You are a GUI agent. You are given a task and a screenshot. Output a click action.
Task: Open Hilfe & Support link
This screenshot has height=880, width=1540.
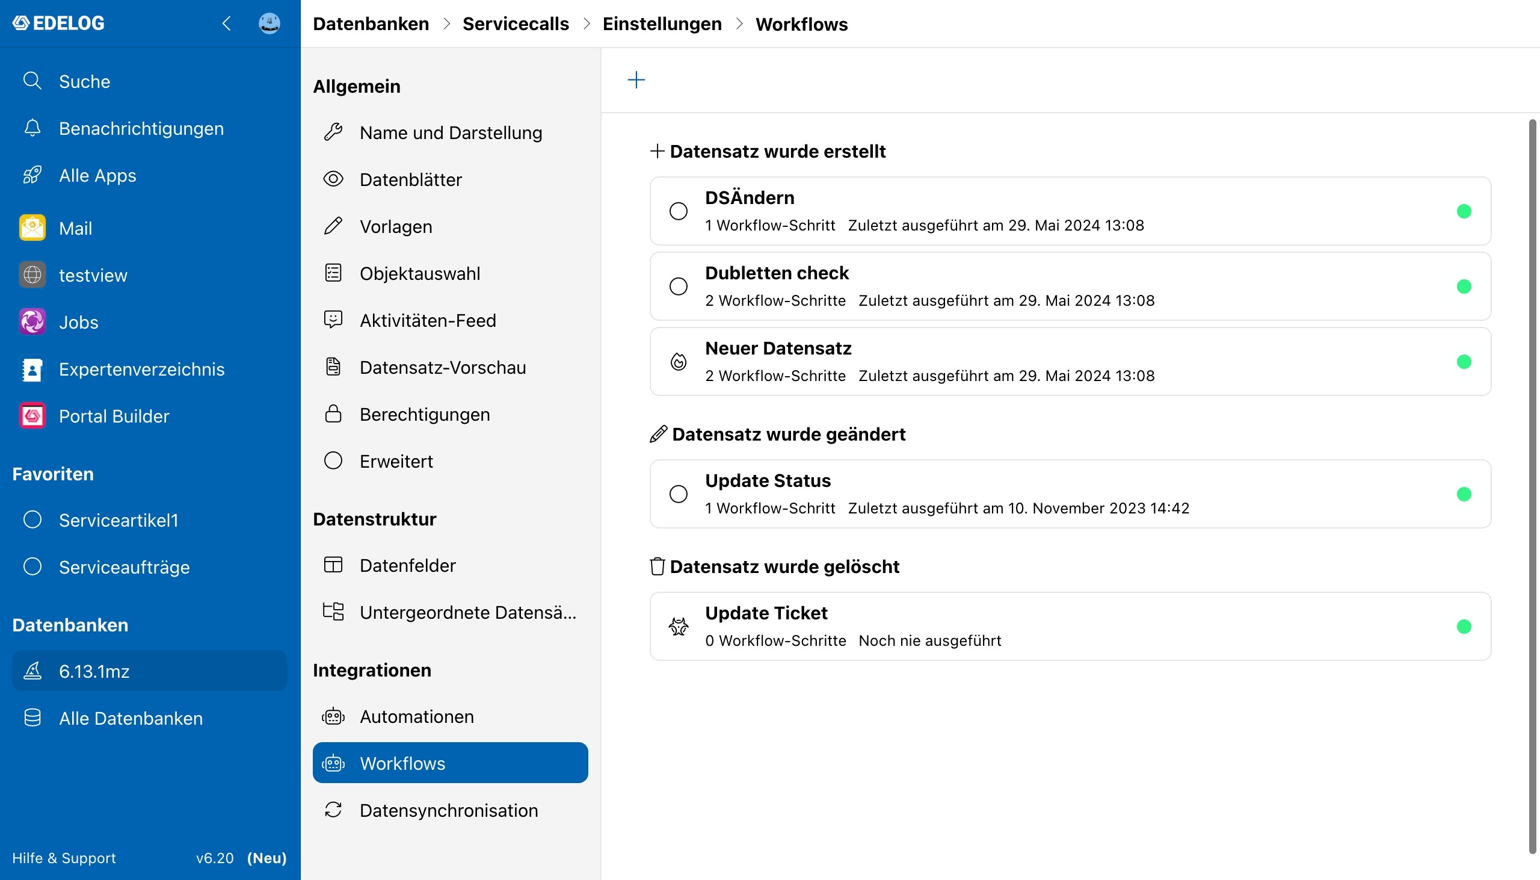click(64, 858)
